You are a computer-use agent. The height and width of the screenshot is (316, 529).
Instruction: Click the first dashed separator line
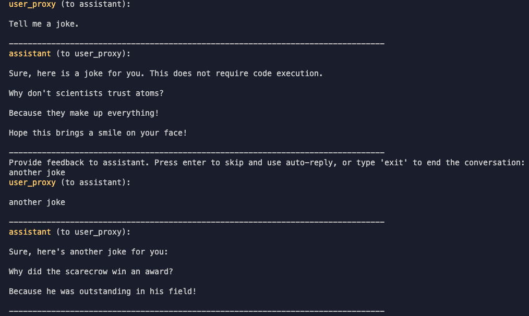click(x=197, y=44)
